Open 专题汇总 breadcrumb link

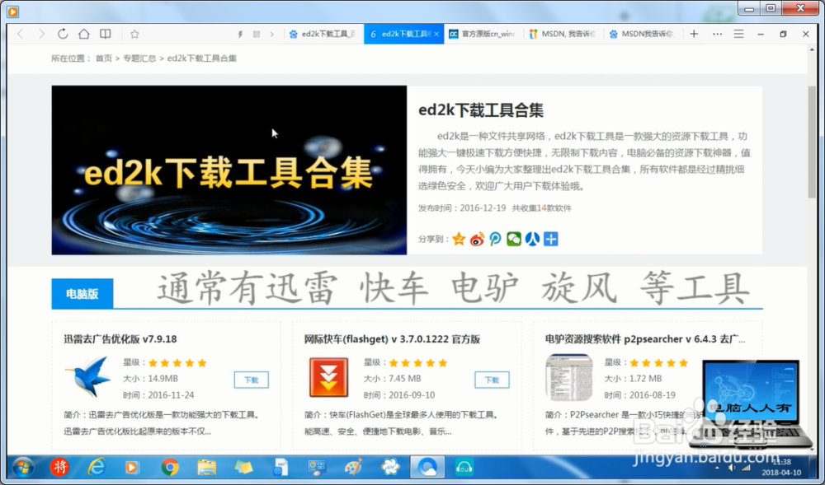tap(139, 58)
